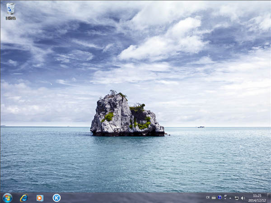Viewport: 271px width, 203px height.
Task: Click the Show Desktop strip at the taskbar edge
Action: point(269,198)
